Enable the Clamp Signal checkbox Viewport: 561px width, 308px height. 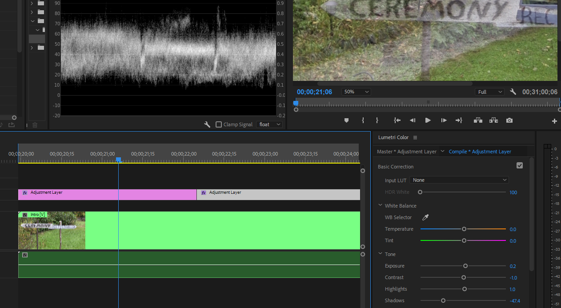pos(219,124)
